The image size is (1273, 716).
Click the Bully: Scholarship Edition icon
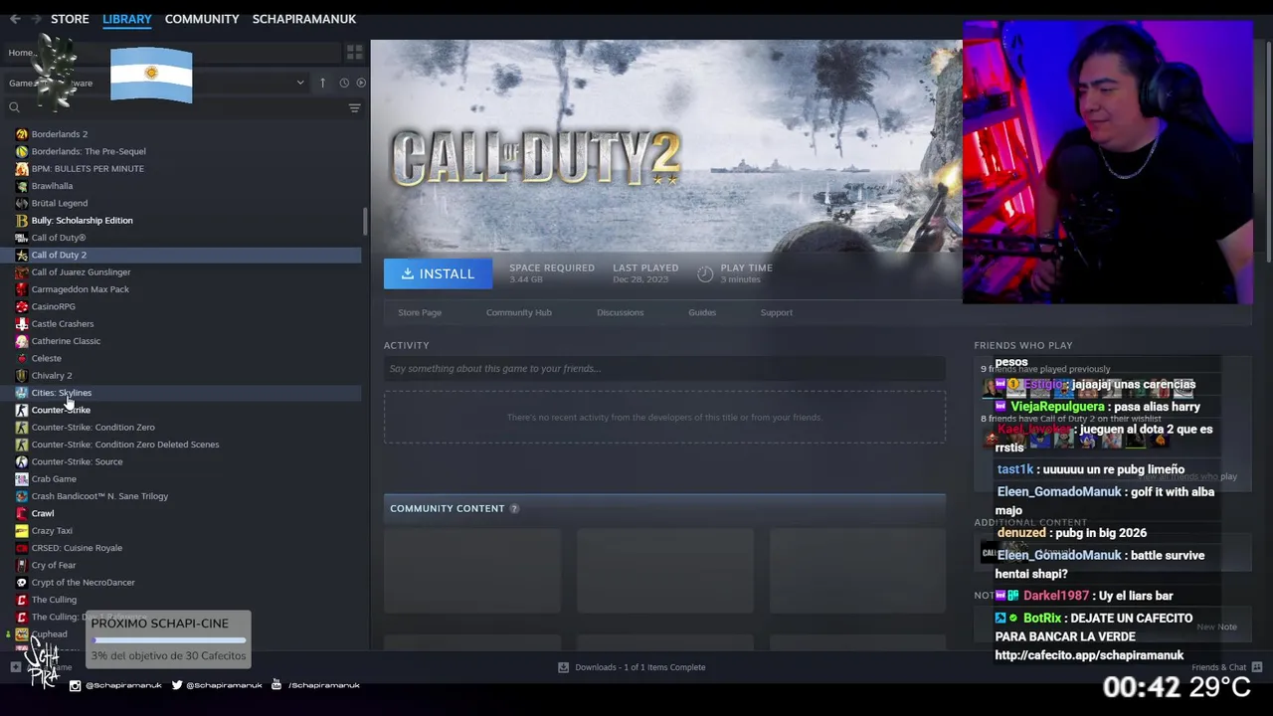(x=22, y=221)
